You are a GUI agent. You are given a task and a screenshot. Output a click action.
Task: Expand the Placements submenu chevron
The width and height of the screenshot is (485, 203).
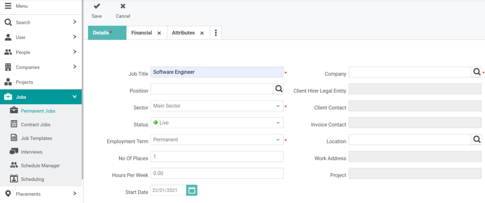74,193
